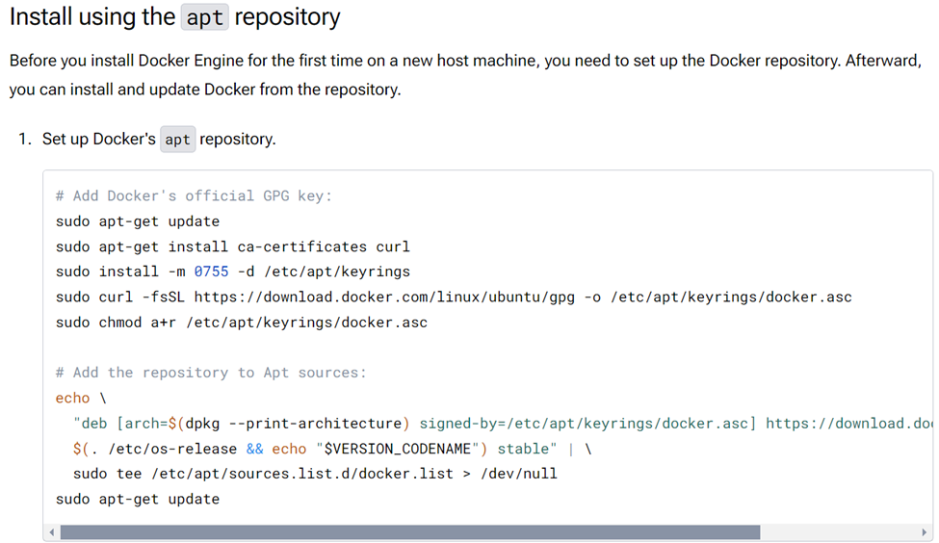Viewport: 939px width, 543px height.
Task: Click the '$VERSION_CODENAME' text
Action: (x=398, y=449)
